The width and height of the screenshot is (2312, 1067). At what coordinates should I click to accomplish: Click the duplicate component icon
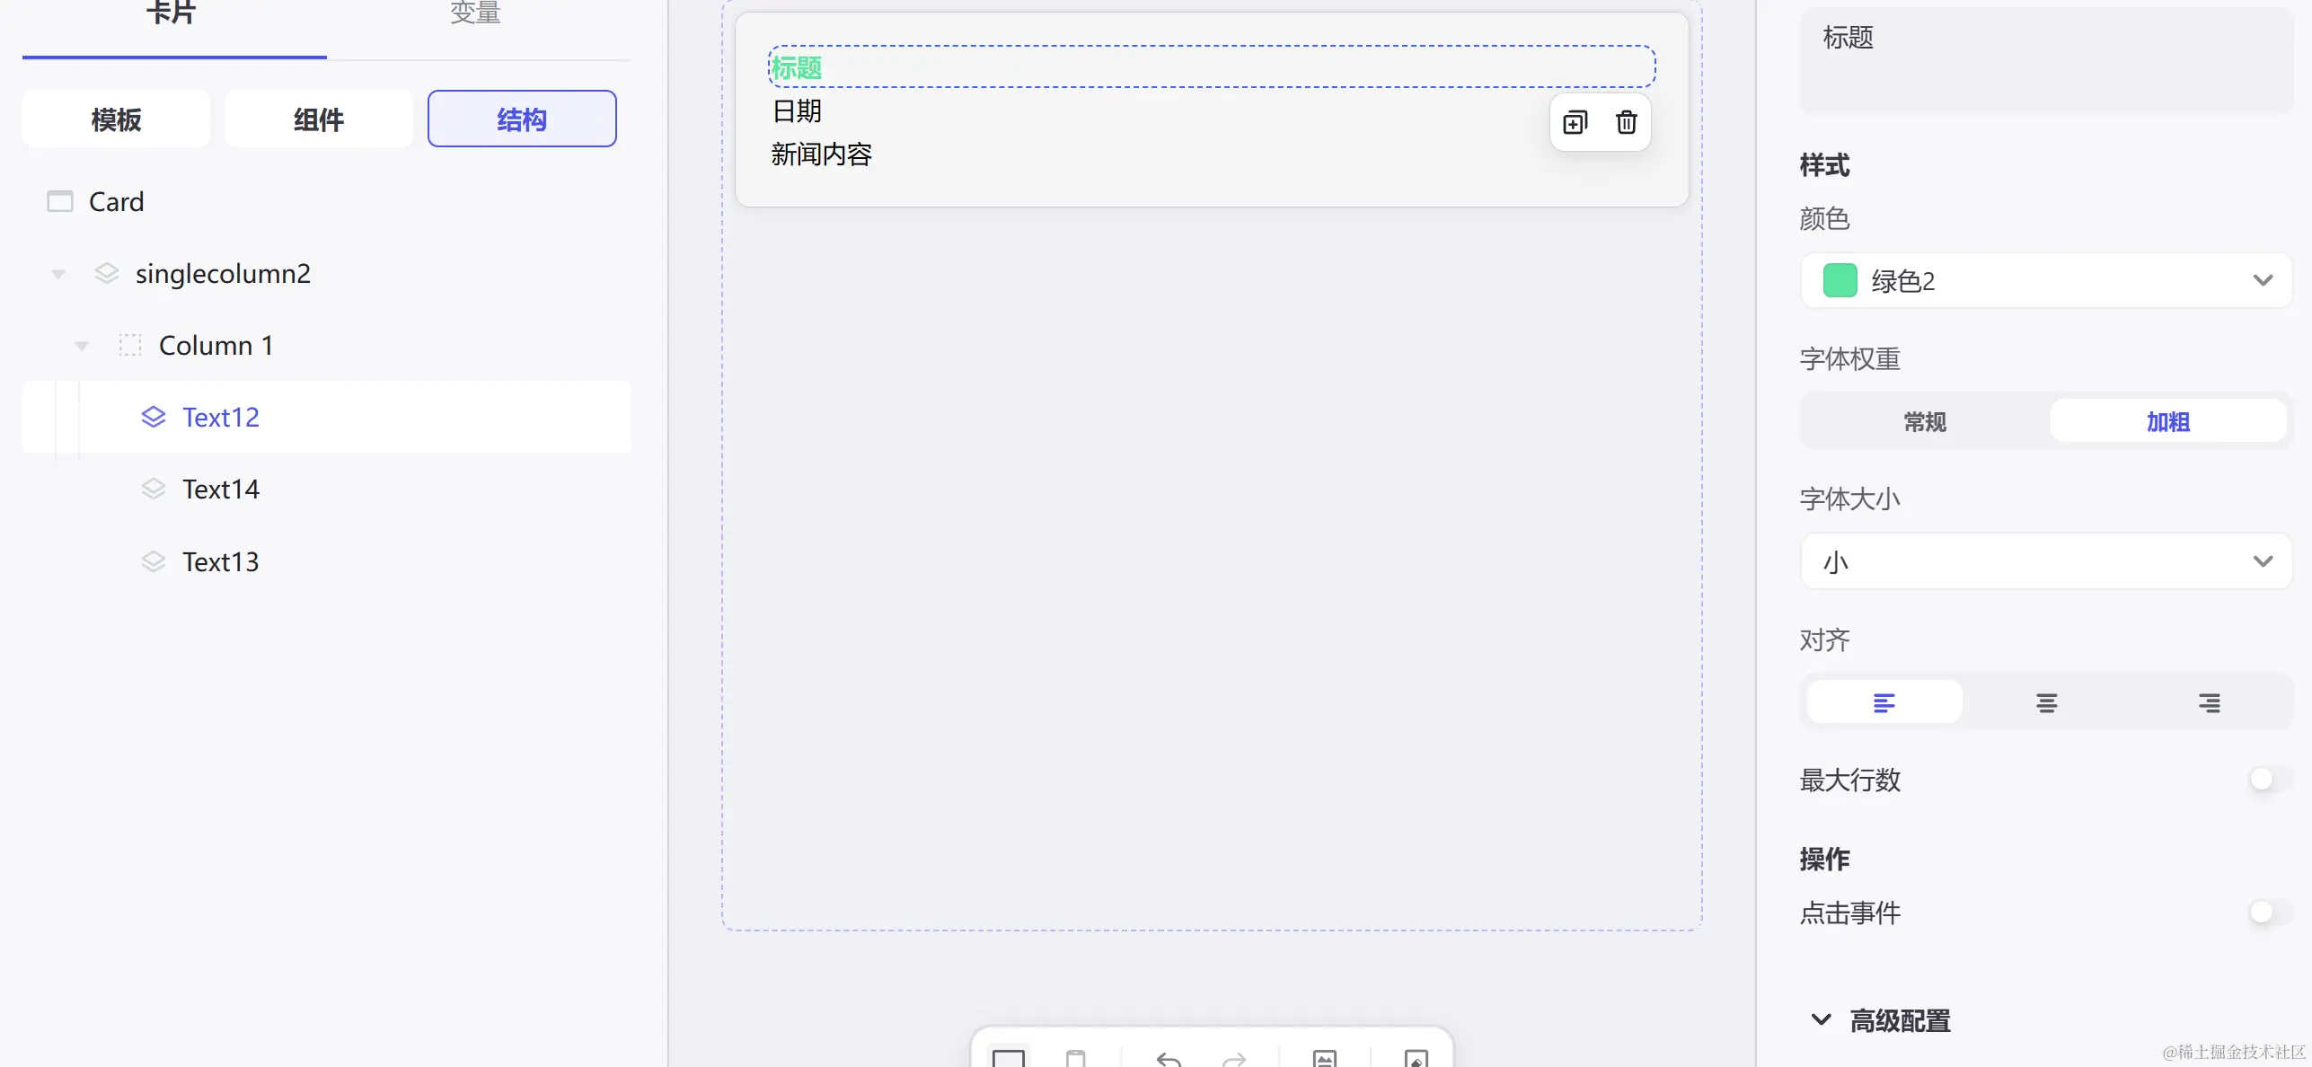[x=1575, y=122]
